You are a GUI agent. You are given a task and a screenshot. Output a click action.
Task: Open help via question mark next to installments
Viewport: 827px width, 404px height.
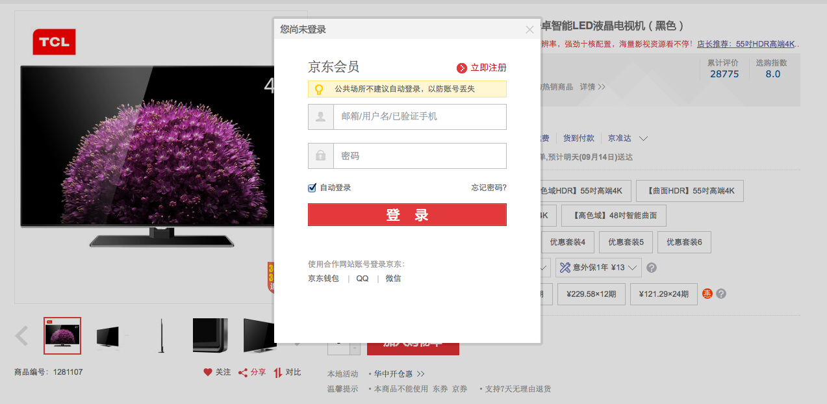(x=720, y=294)
